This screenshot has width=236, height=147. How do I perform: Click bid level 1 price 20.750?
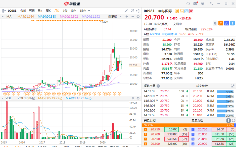(x=155, y=129)
